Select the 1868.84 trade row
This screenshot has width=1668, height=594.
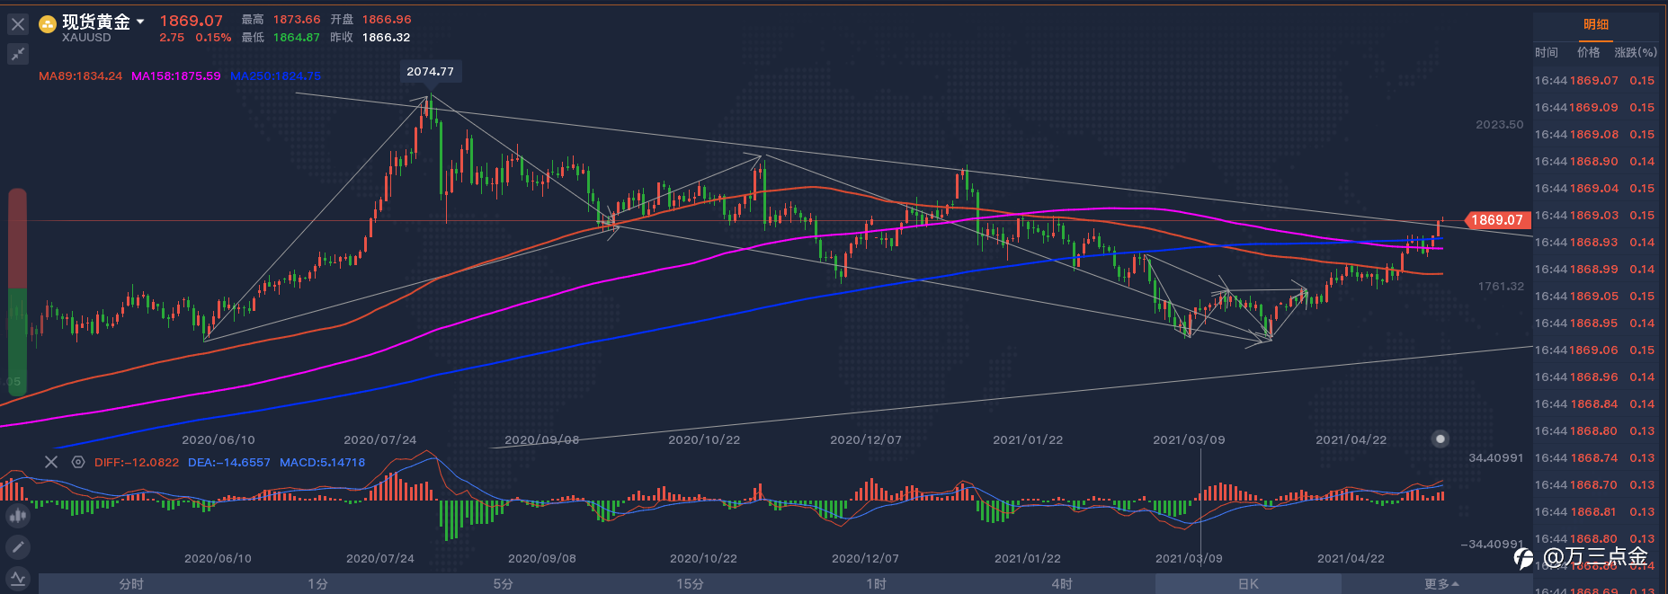tap(1596, 404)
